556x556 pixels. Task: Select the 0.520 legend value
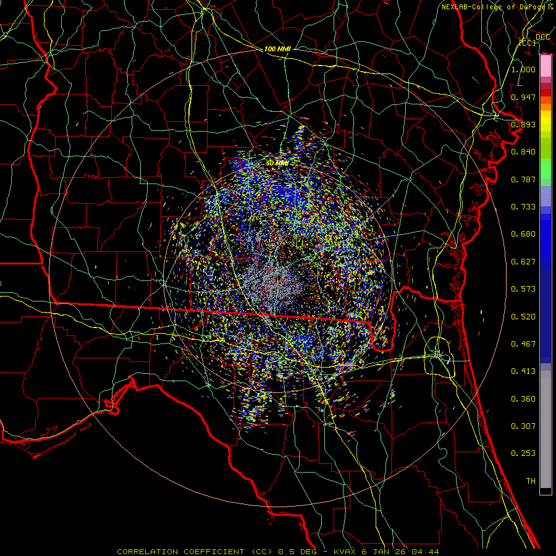(523, 317)
